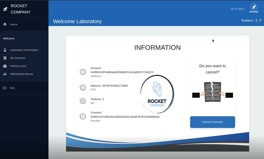Click the Rocket Company circular logo
This screenshot has height=159, width=264.
tap(157, 94)
